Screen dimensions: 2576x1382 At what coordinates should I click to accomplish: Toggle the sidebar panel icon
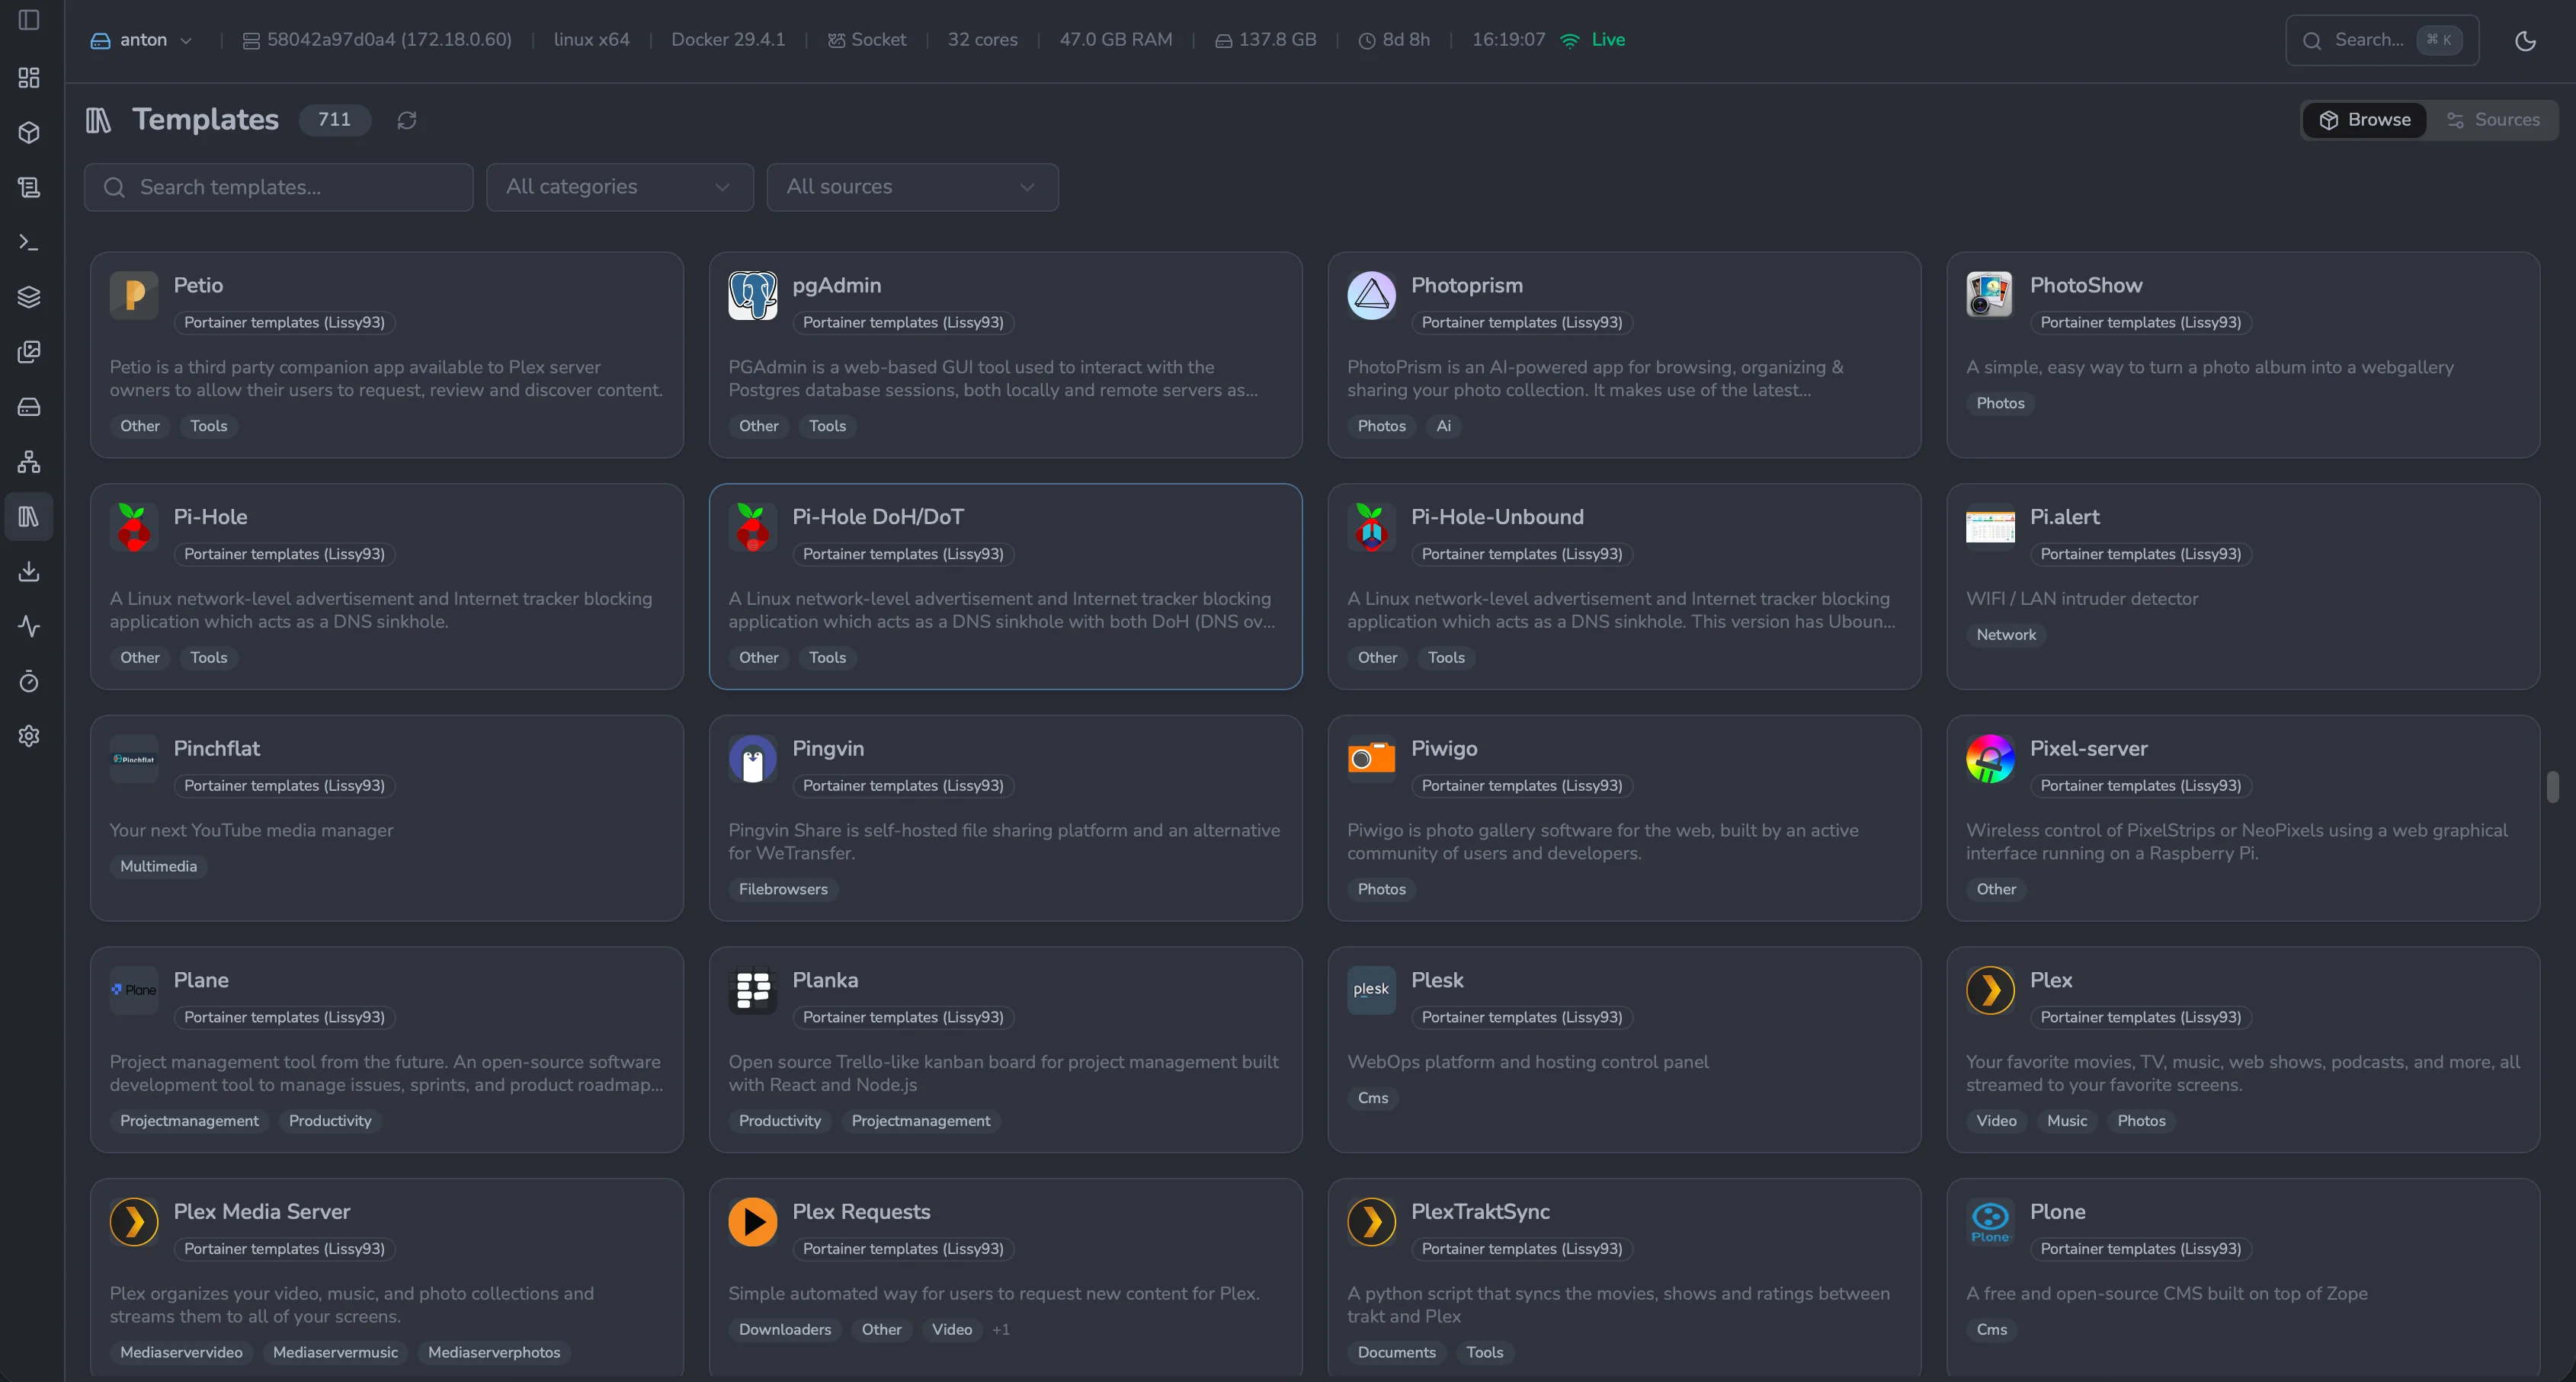[29, 20]
